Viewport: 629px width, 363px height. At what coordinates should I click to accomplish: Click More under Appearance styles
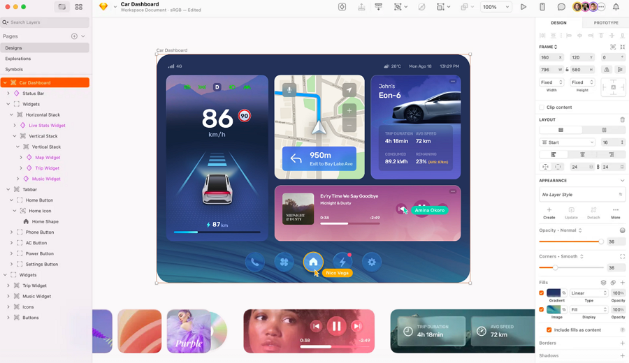[615, 212]
